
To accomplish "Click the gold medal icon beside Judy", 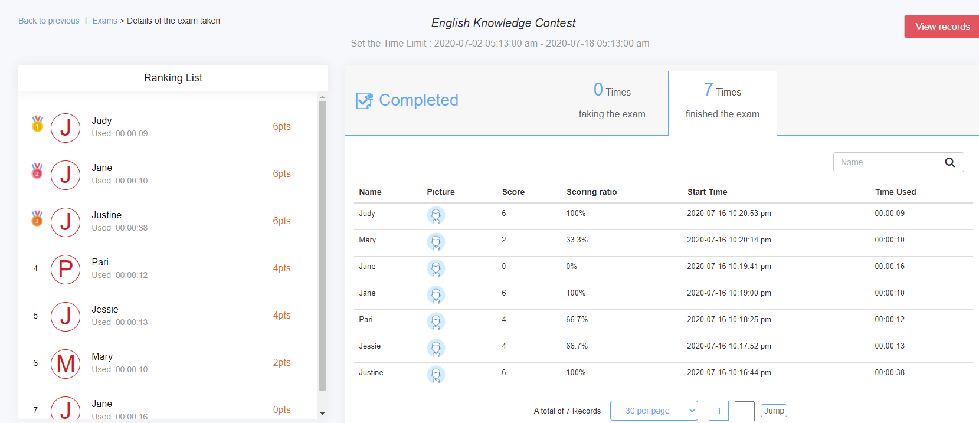I will point(37,123).
